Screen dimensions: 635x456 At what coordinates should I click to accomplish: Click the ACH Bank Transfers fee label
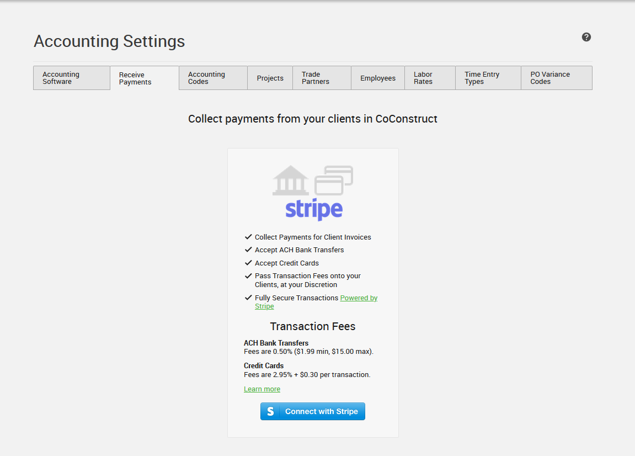click(x=276, y=343)
